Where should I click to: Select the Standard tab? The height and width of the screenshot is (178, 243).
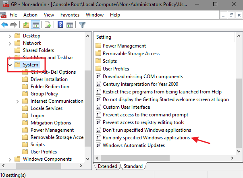pos(133,166)
